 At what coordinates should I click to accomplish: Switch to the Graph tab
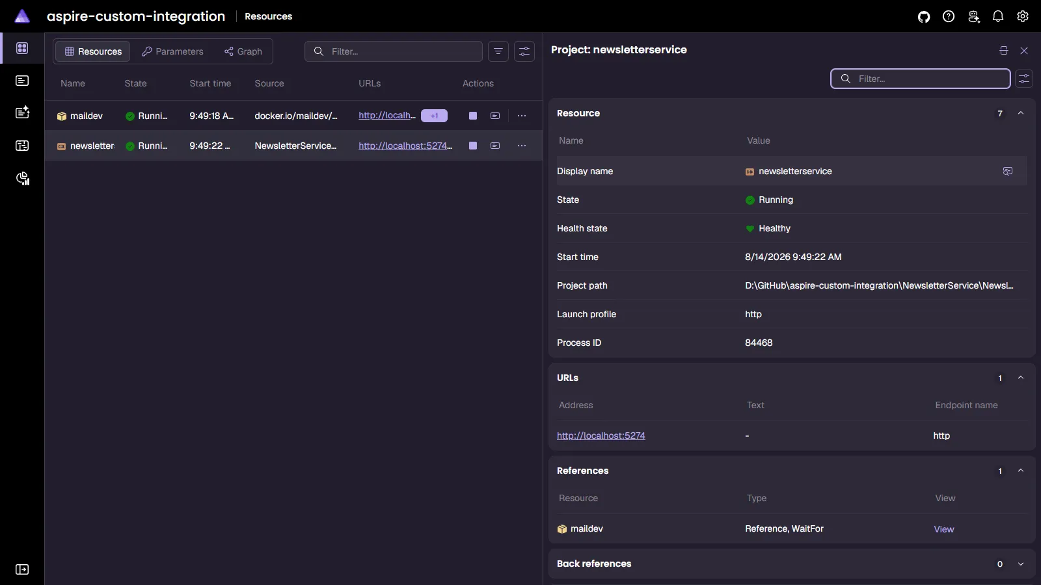tap(243, 51)
